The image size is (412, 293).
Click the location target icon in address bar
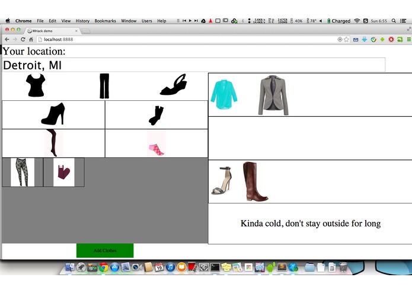click(x=340, y=39)
